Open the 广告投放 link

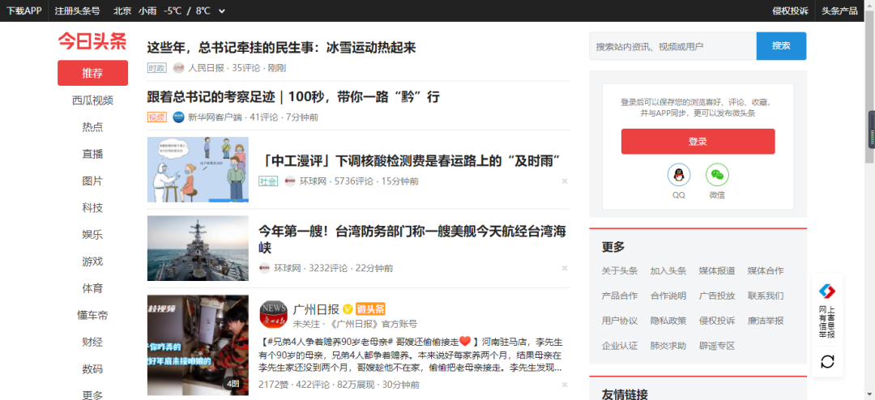717,296
